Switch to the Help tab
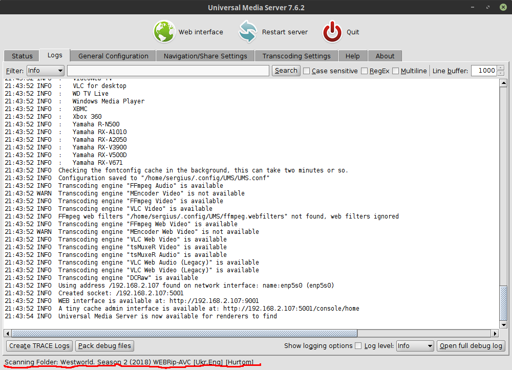This screenshot has width=512, height=370. pos(352,56)
